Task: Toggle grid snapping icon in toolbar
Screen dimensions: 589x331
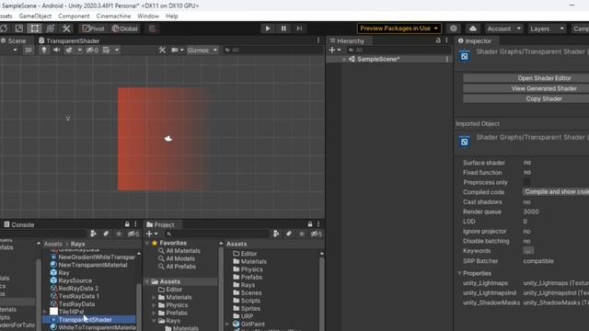Action: (x=152, y=29)
